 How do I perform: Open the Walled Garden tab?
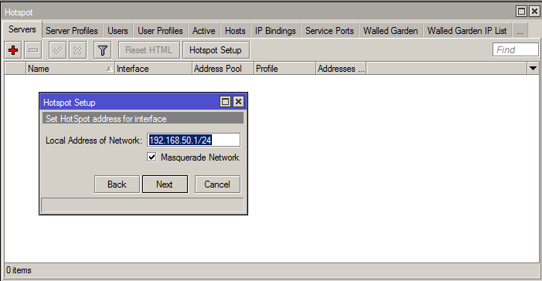coord(390,31)
